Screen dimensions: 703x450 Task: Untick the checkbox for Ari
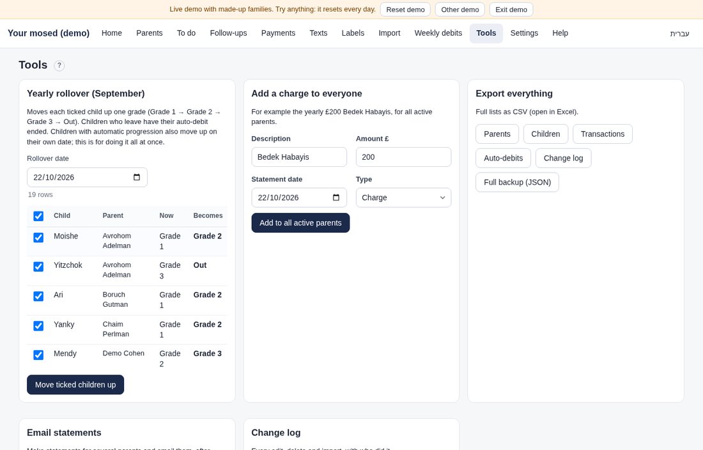[x=38, y=296]
